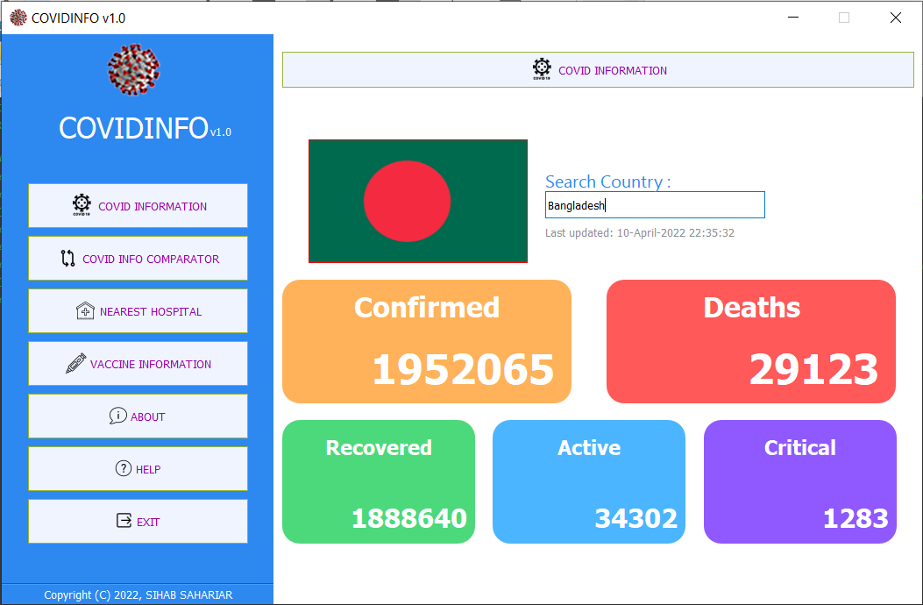This screenshot has width=923, height=605.
Task: Click the v1.0 version text beside COVIDINFO
Action: pyautogui.click(x=221, y=132)
